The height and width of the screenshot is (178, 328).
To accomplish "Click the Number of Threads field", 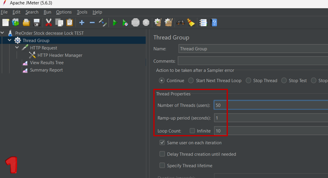I will tap(271, 105).
